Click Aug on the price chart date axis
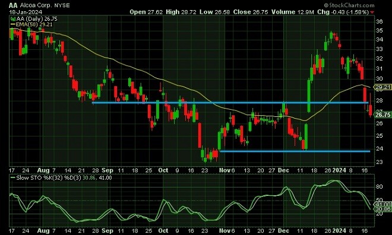 click(x=43, y=170)
